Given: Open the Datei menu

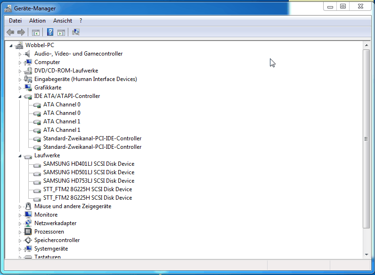Looking at the screenshot, I should coord(15,21).
